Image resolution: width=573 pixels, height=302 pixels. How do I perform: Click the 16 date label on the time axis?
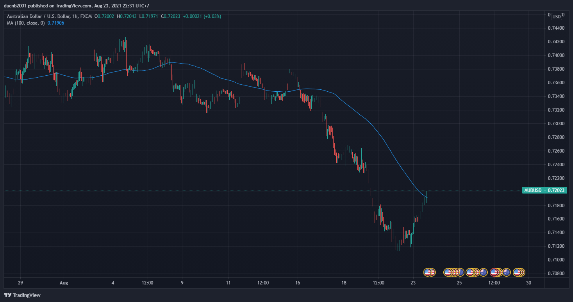(x=298, y=283)
